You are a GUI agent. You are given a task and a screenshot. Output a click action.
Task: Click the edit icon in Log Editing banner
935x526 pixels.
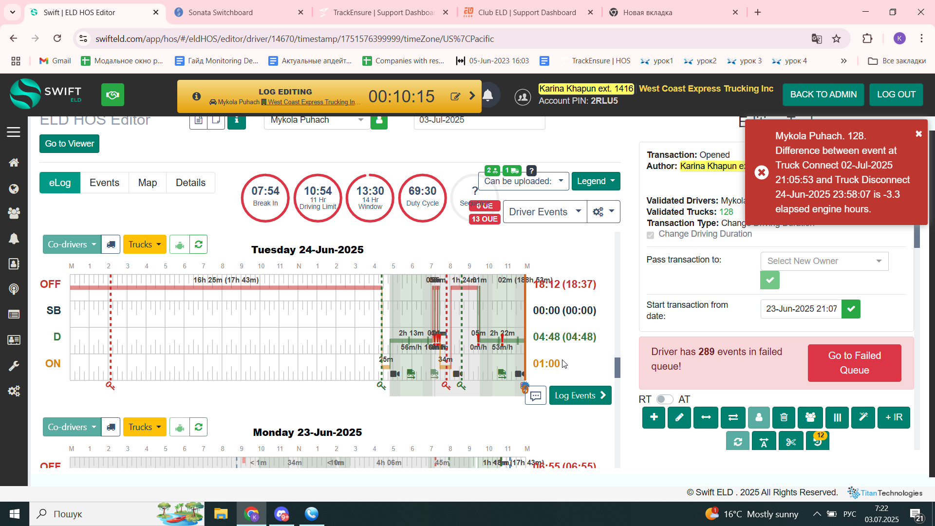(x=455, y=96)
